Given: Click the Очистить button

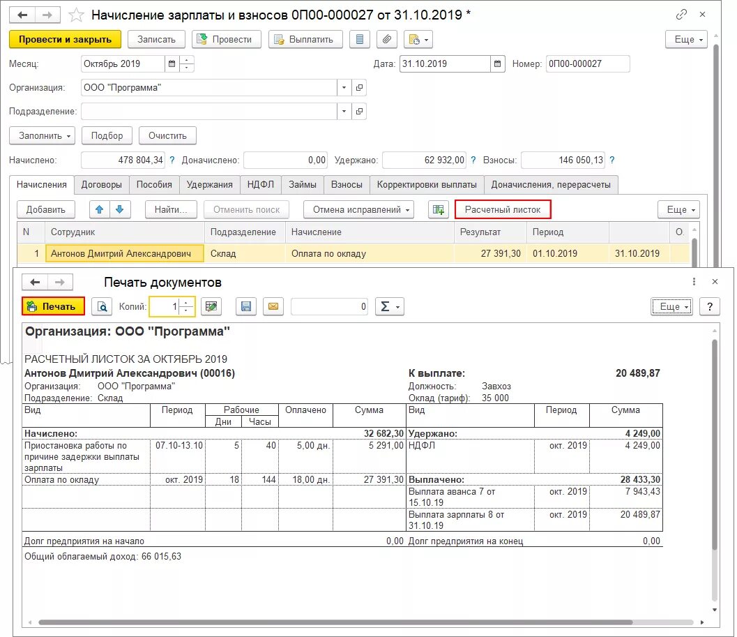Looking at the screenshot, I should (167, 136).
